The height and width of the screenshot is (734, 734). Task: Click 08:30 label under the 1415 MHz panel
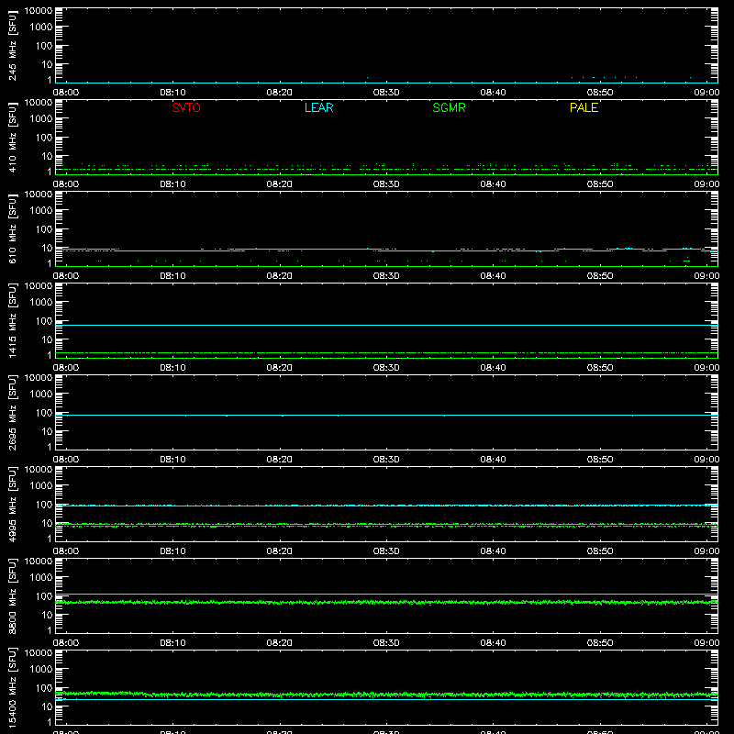tap(386, 368)
